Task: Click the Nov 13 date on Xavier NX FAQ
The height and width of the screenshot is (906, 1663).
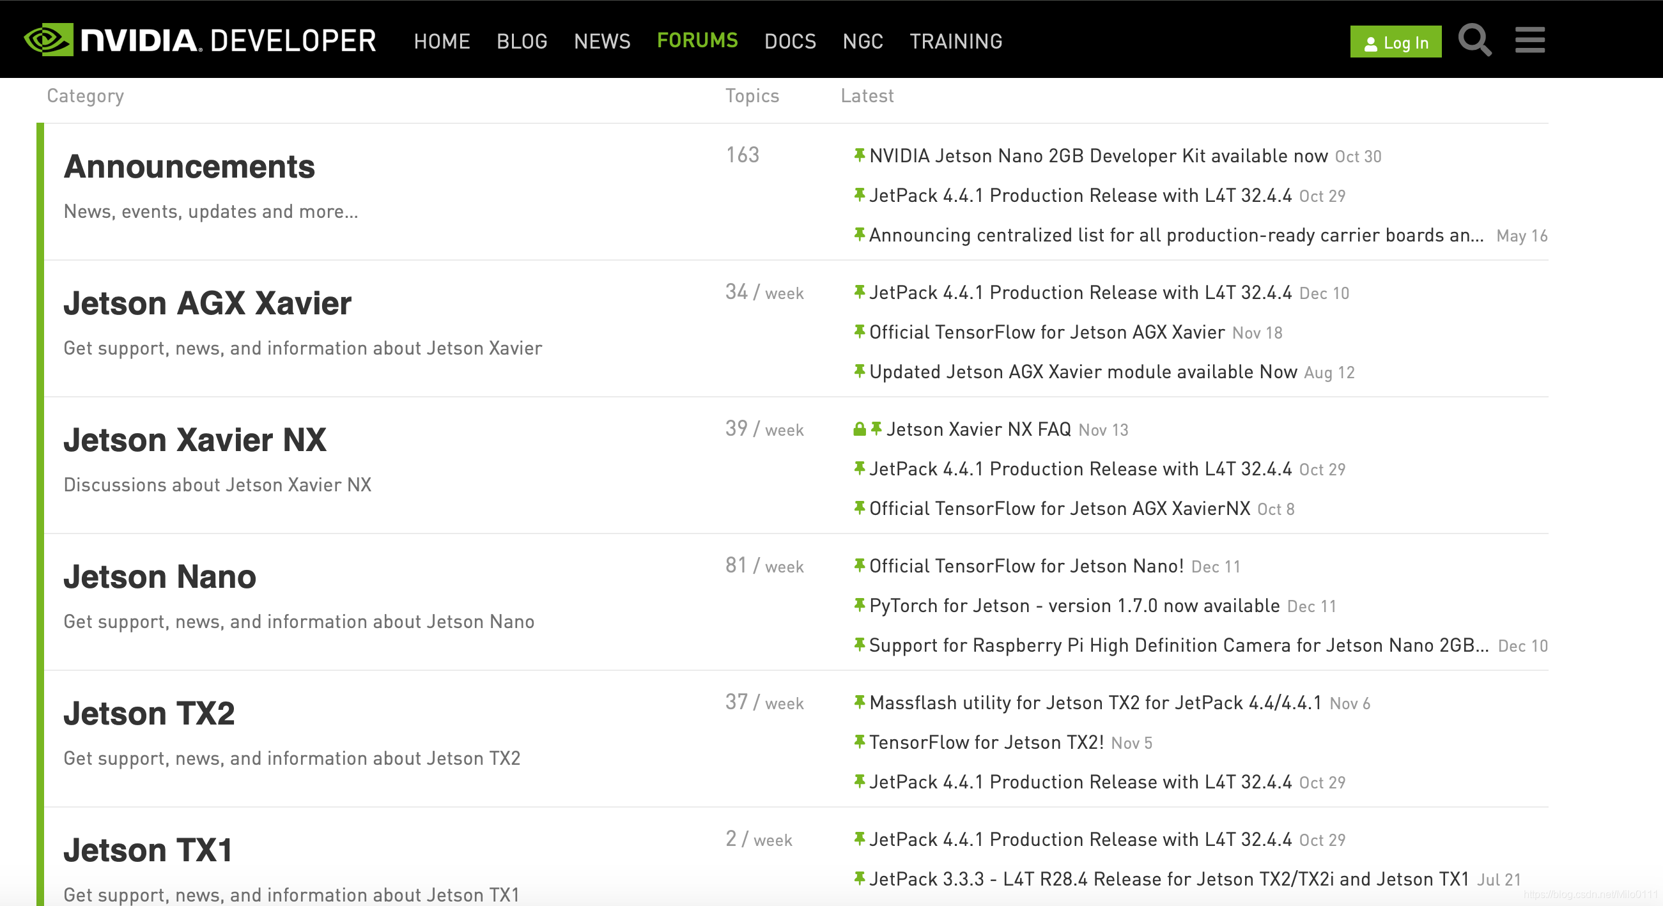Action: point(1103,431)
